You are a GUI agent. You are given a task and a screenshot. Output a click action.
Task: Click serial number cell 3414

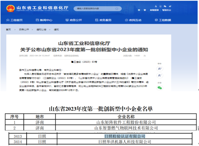pyautogui.click(x=18, y=142)
